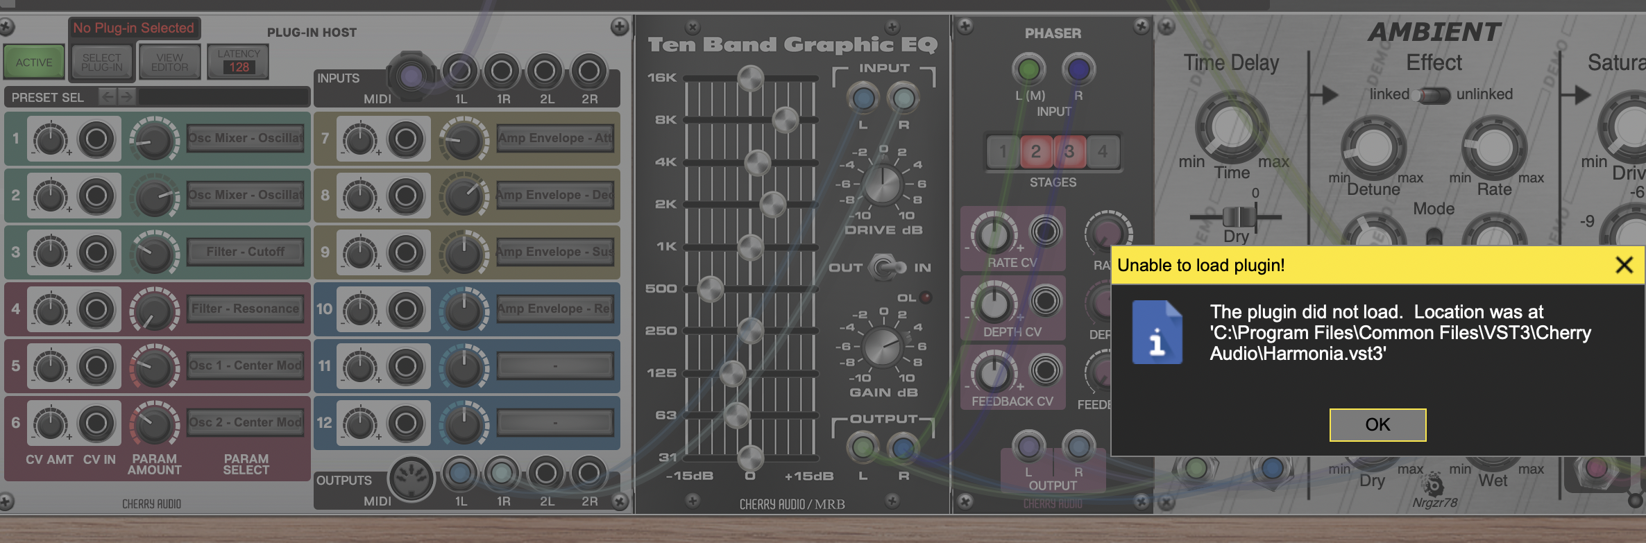Viewport: 1646px width, 543px height.
Task: Open parameter select 'Amp Envelope - Rel' row 10
Action: 555,309
